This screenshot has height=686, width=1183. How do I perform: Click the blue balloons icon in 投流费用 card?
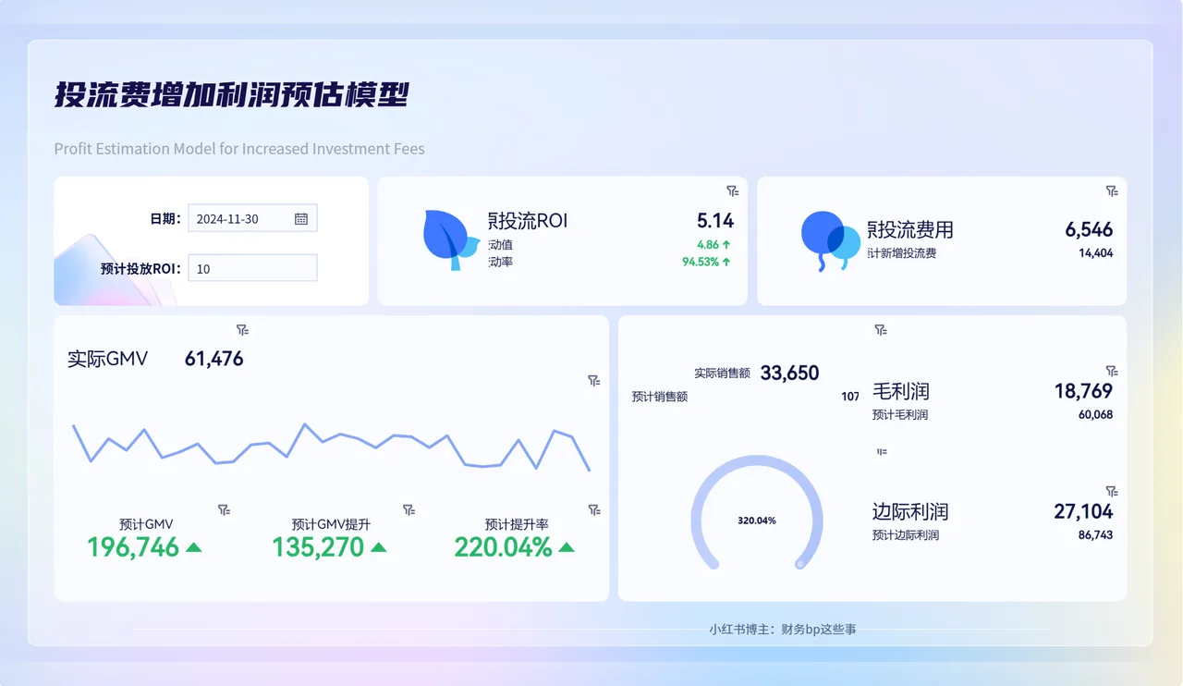coord(830,240)
